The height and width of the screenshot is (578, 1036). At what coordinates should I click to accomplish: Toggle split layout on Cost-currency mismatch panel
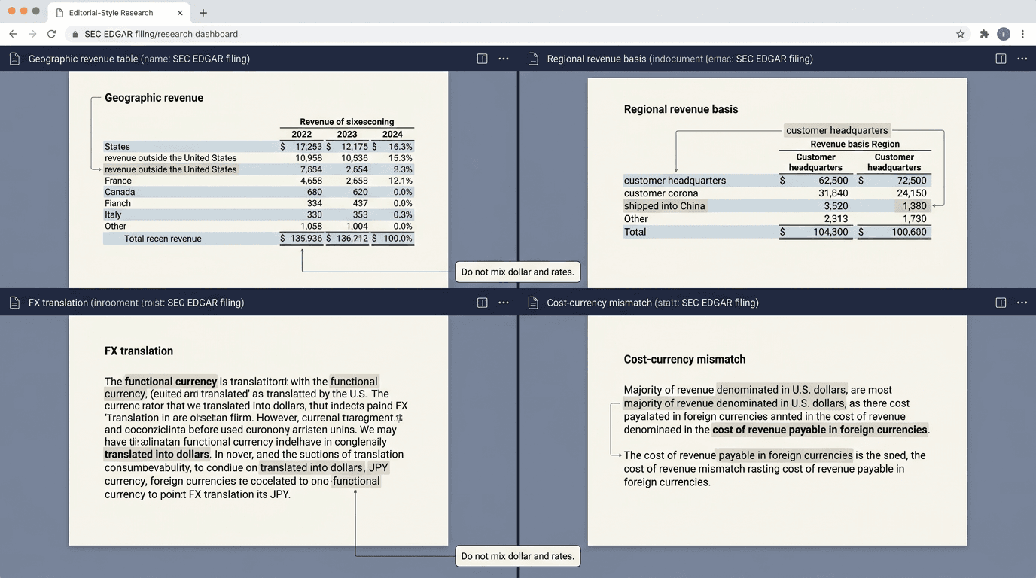click(1001, 303)
